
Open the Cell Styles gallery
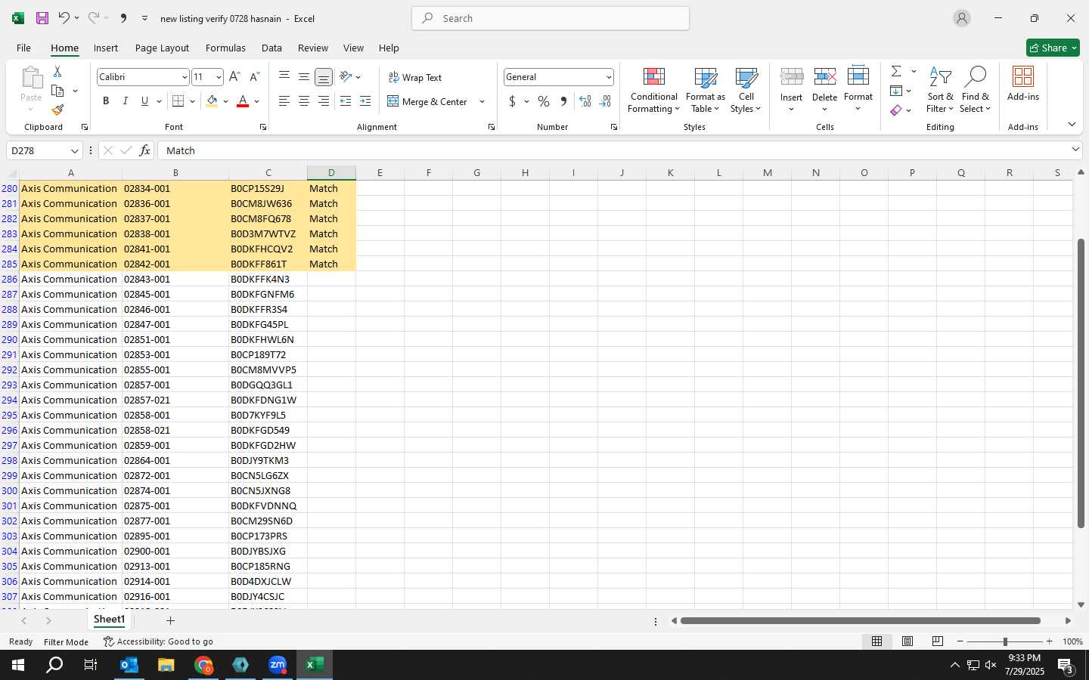coord(746,91)
